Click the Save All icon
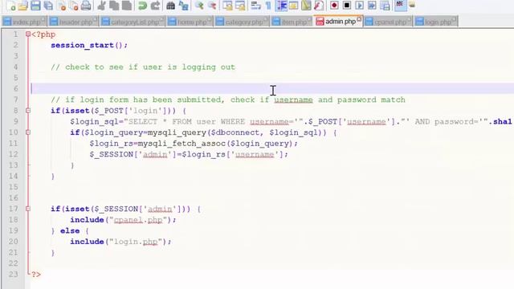Viewport: 514px width, 289px height. click(x=48, y=6)
